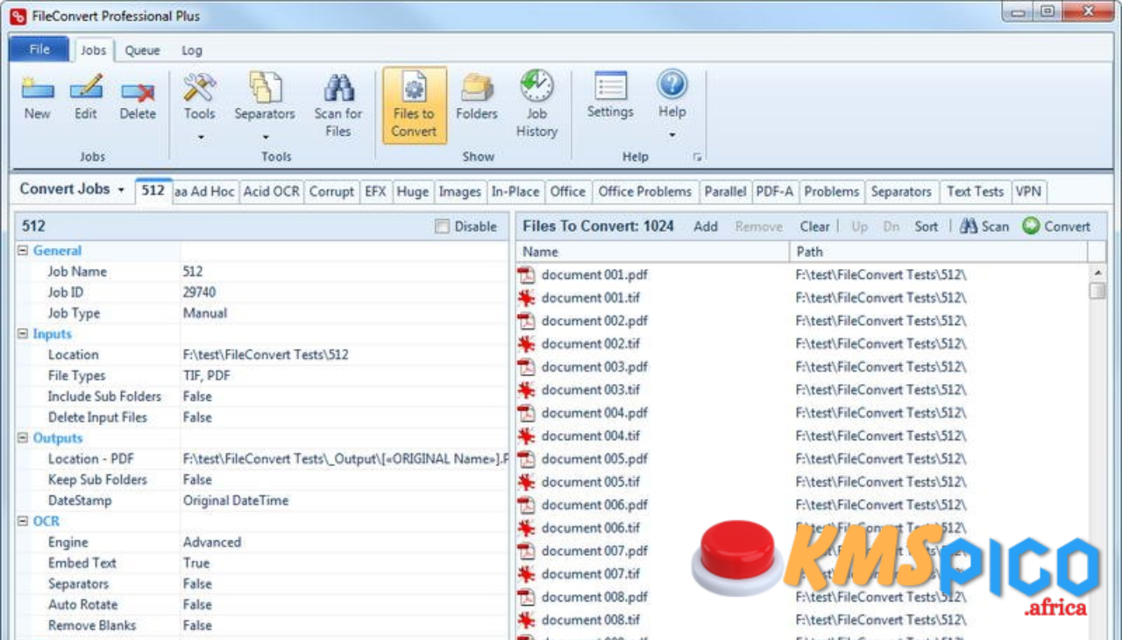Click PDF icon of document 004.pdf
The image size is (1122, 640).
526,413
